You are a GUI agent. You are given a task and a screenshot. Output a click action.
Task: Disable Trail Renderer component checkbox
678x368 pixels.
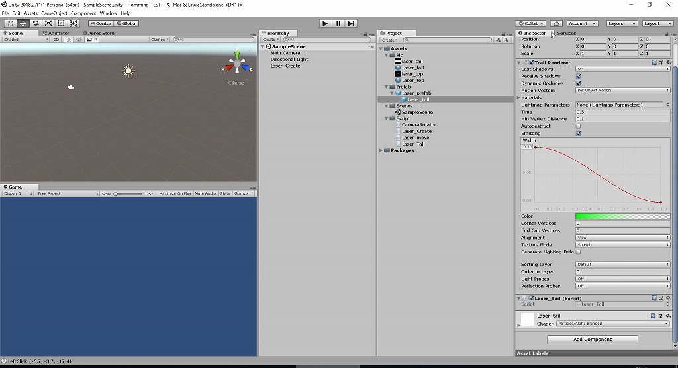531,62
